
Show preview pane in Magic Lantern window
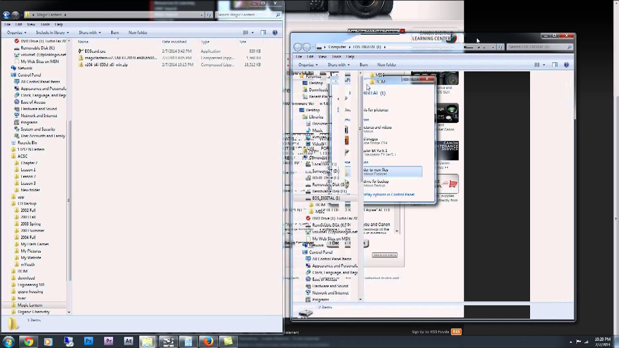click(263, 32)
